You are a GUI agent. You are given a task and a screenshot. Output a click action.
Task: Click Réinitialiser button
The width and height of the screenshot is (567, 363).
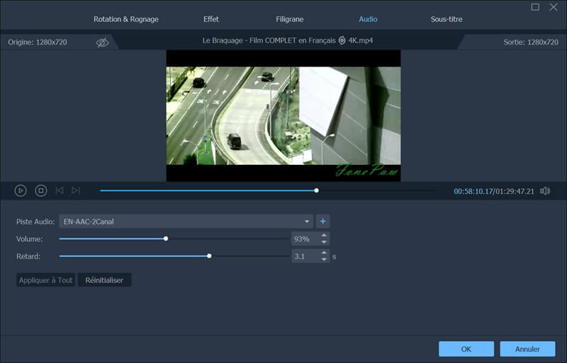(104, 280)
